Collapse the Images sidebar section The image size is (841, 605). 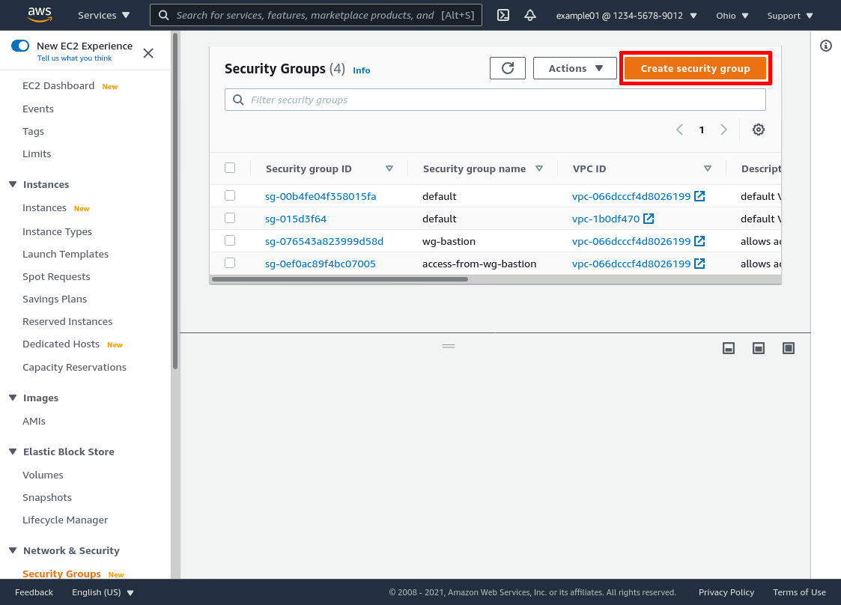13,398
